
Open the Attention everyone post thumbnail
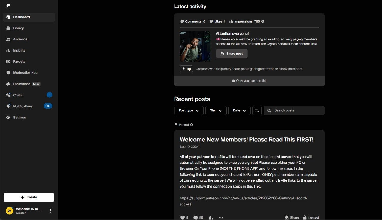(195, 46)
